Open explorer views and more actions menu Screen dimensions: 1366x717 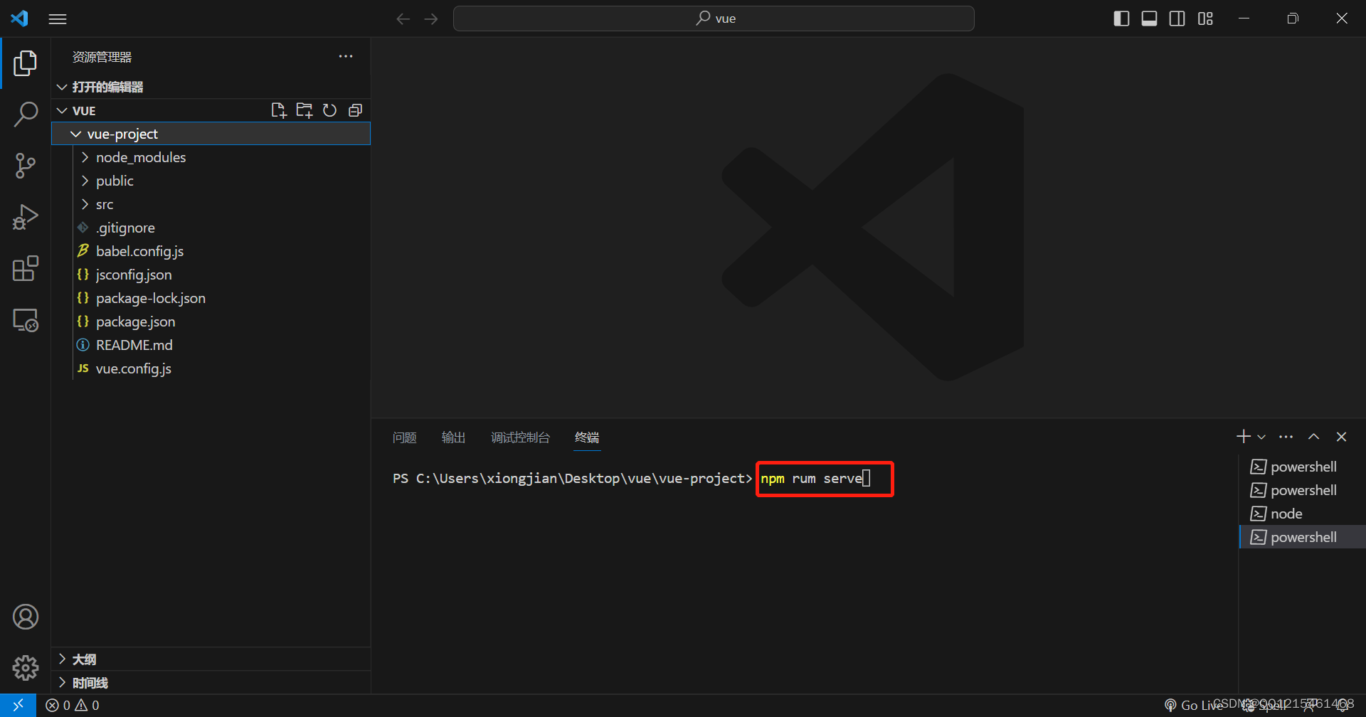[346, 56]
